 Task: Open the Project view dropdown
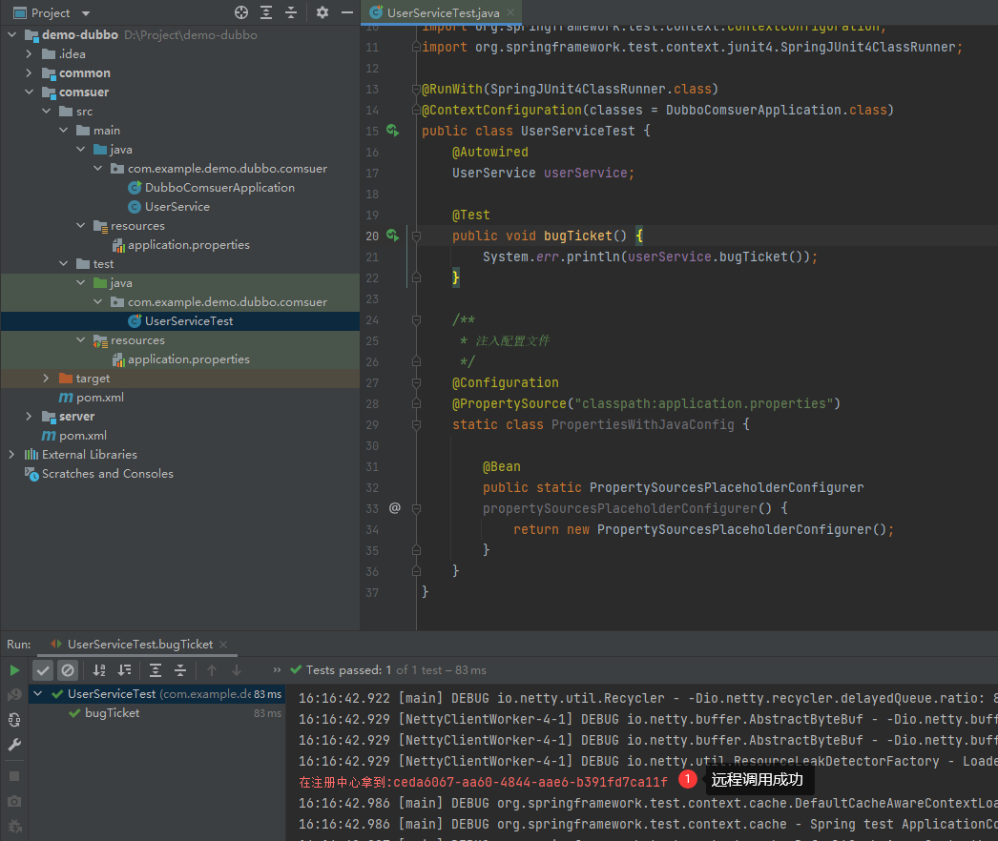(86, 13)
